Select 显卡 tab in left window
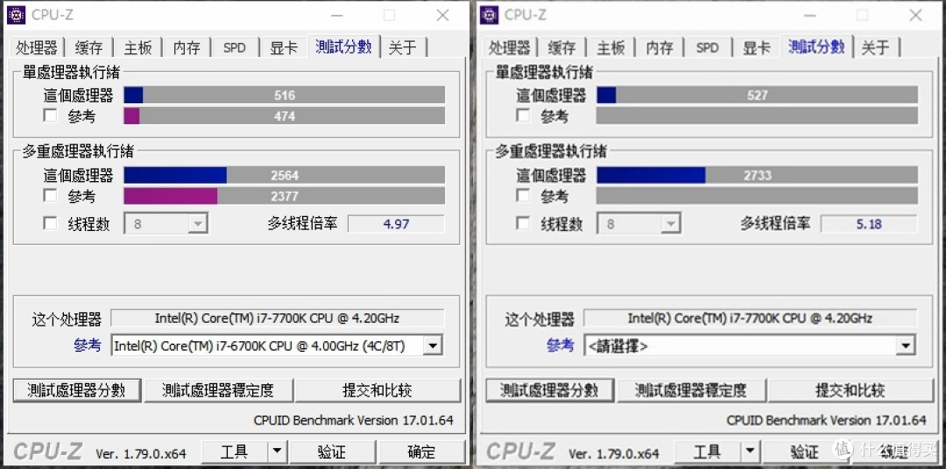Screen dimensions: 946x469 click(x=284, y=47)
